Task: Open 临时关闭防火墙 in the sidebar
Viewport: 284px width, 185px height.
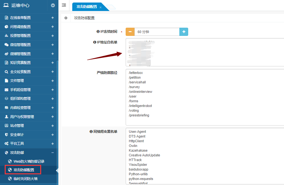Action: click(25, 179)
